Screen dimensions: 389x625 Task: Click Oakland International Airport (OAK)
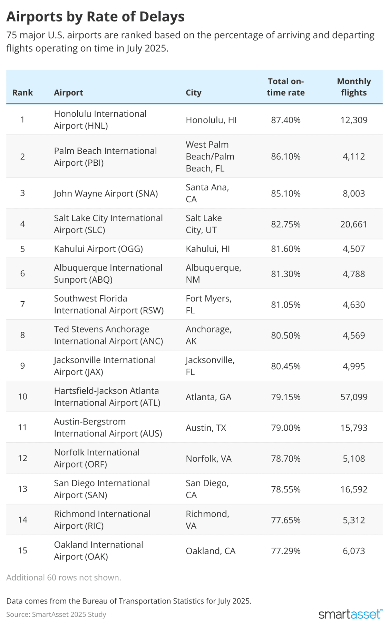(98, 551)
